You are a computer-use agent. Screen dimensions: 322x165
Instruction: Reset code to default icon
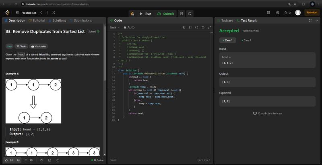203,27
